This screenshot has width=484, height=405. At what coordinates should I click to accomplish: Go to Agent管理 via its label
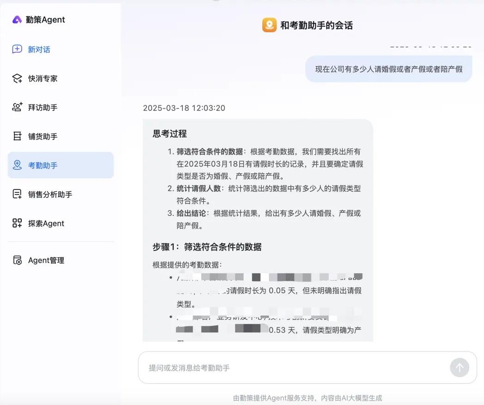point(46,260)
